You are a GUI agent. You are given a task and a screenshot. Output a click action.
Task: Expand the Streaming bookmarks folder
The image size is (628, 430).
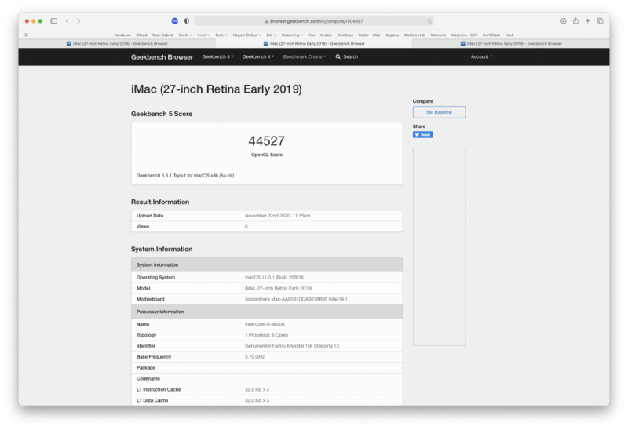292,35
